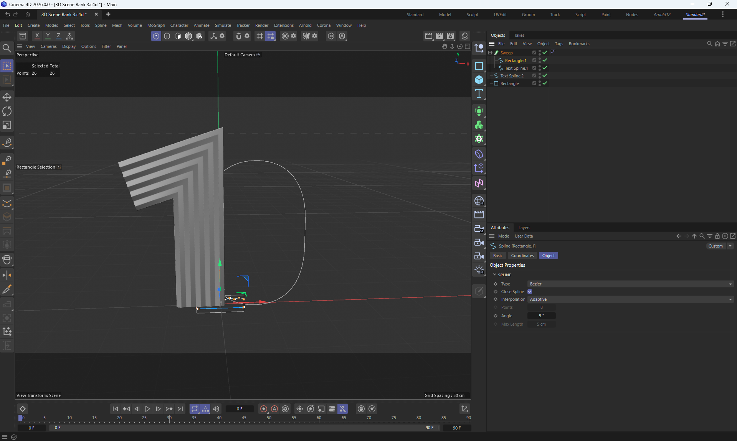Select the Scale tool

pos(7,125)
